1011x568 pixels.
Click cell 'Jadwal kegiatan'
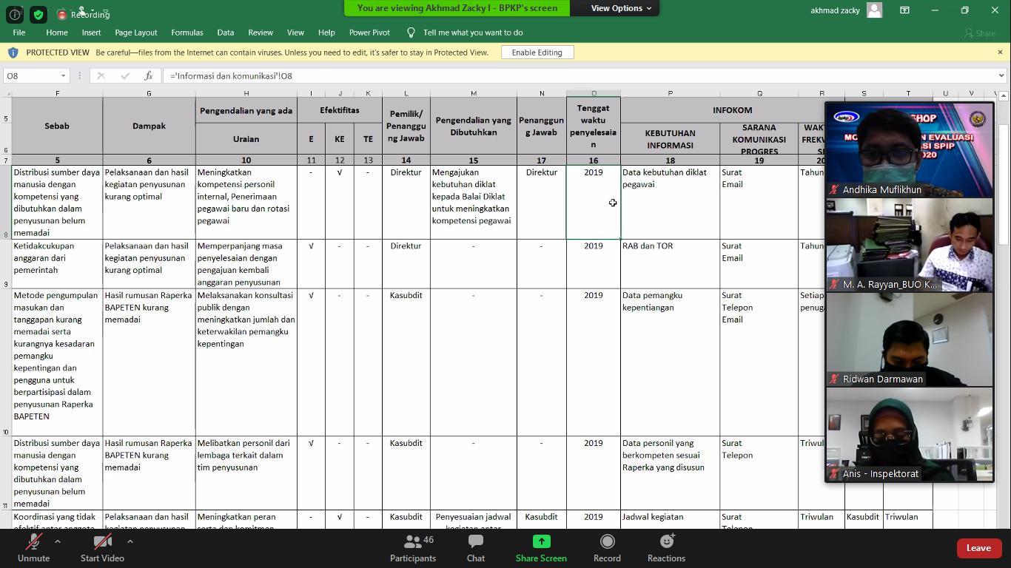(x=670, y=519)
